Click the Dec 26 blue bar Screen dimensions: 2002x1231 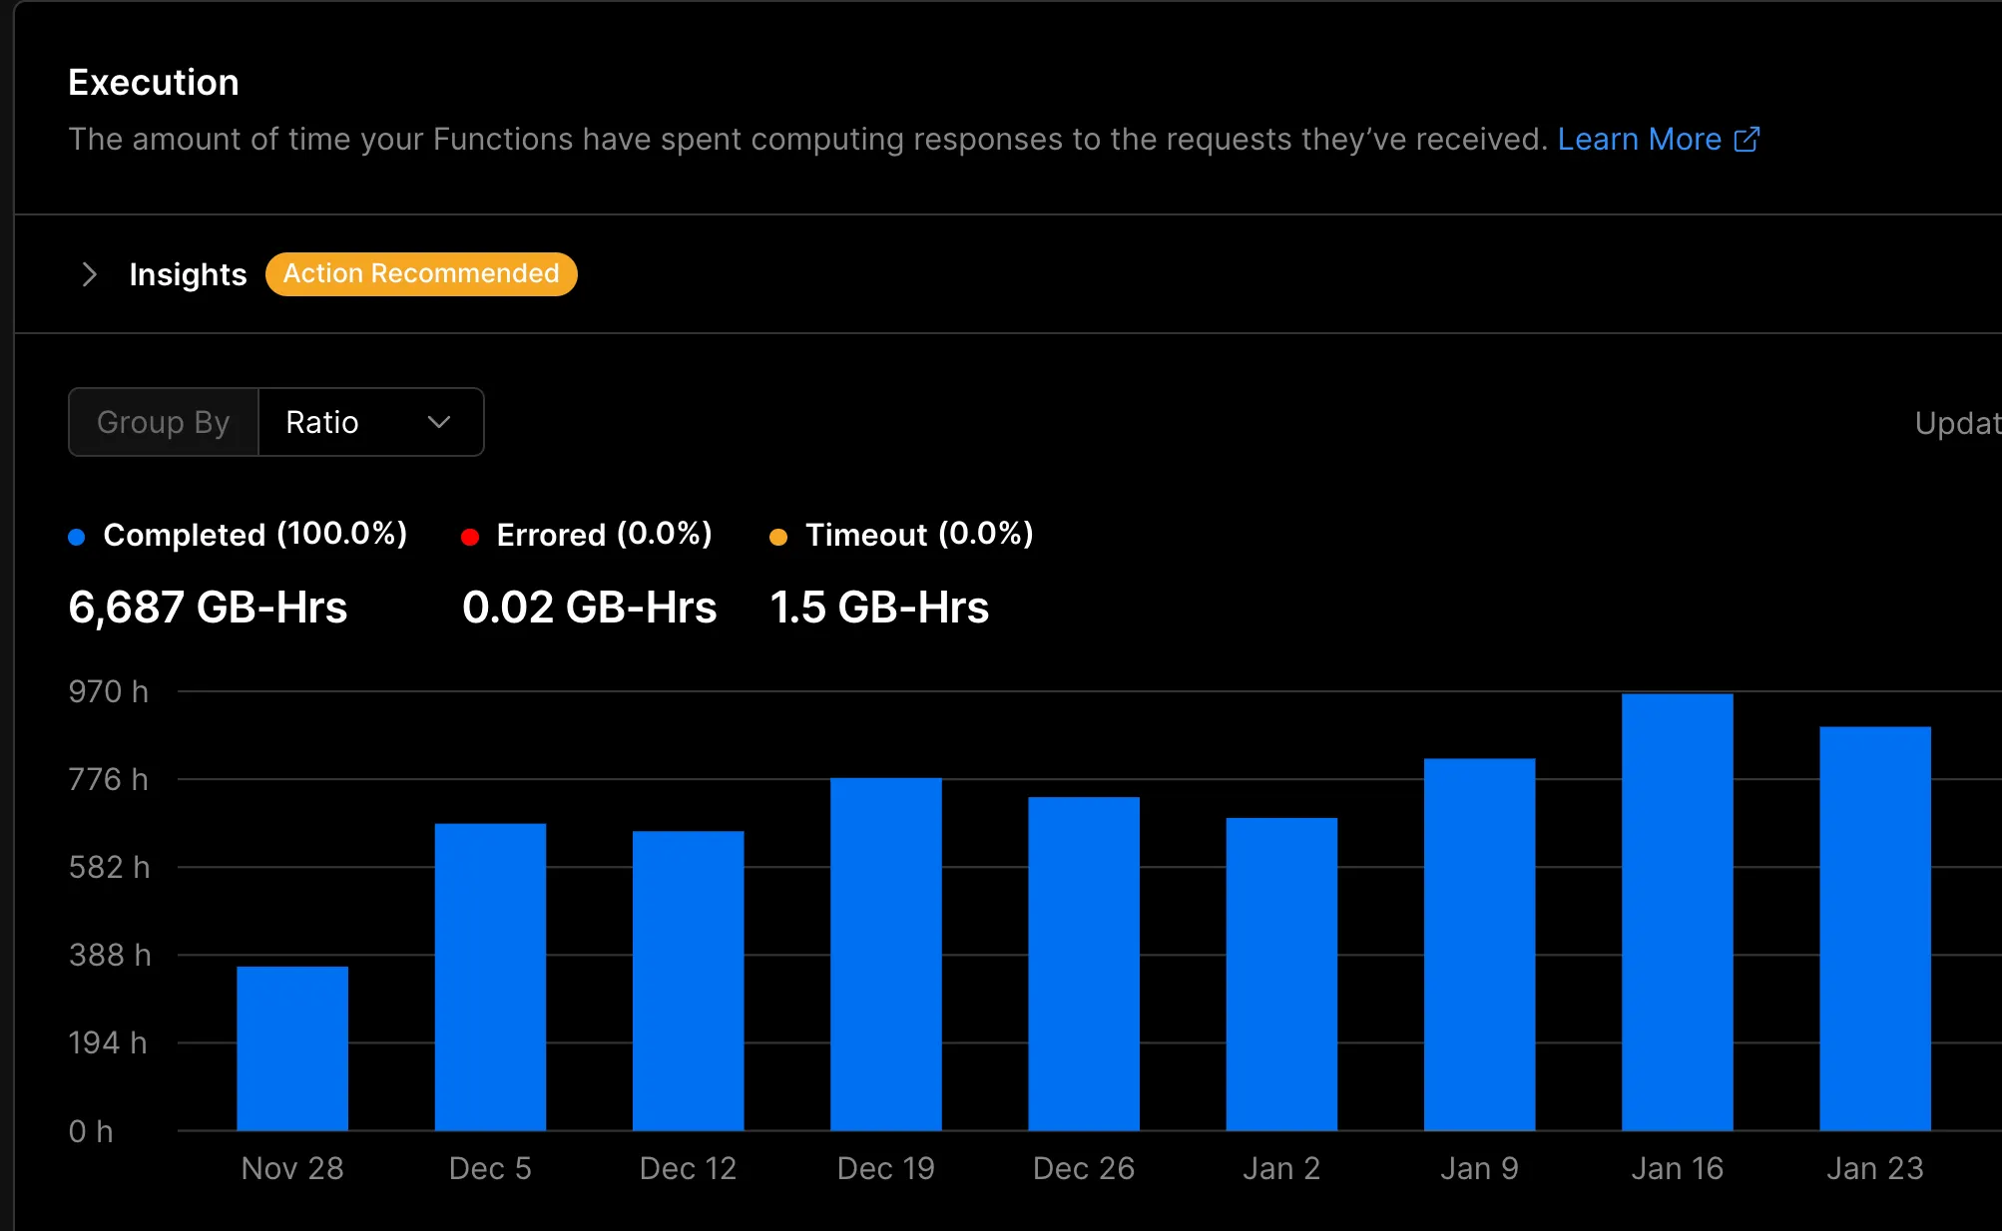(x=1084, y=963)
